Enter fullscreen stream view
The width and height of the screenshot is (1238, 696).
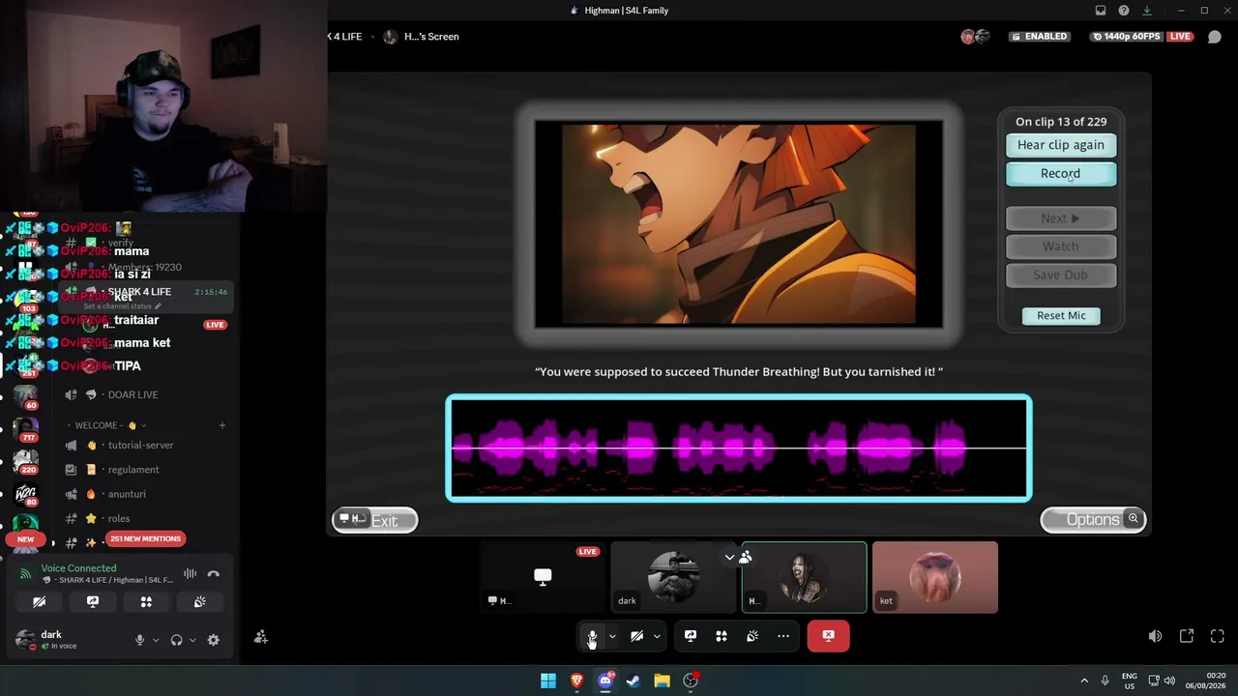point(1218,636)
